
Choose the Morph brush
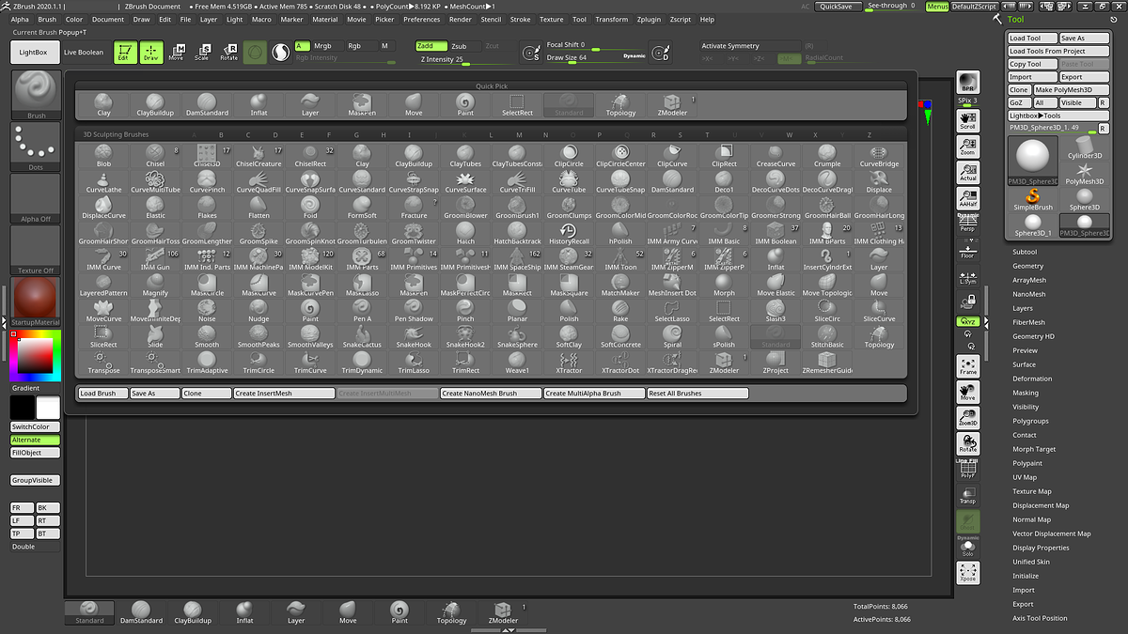click(724, 286)
